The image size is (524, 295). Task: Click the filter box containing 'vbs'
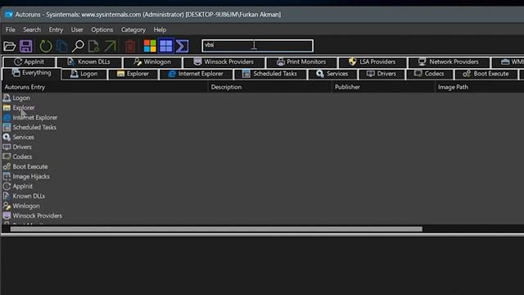tap(257, 46)
